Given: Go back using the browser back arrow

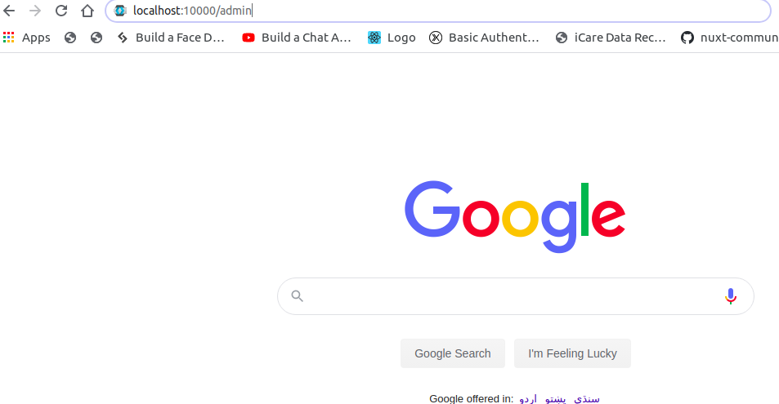Looking at the screenshot, I should click(x=9, y=11).
